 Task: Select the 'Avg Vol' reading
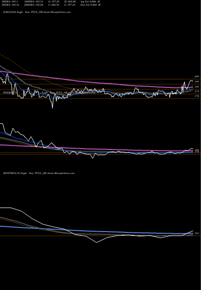click(90, 2)
